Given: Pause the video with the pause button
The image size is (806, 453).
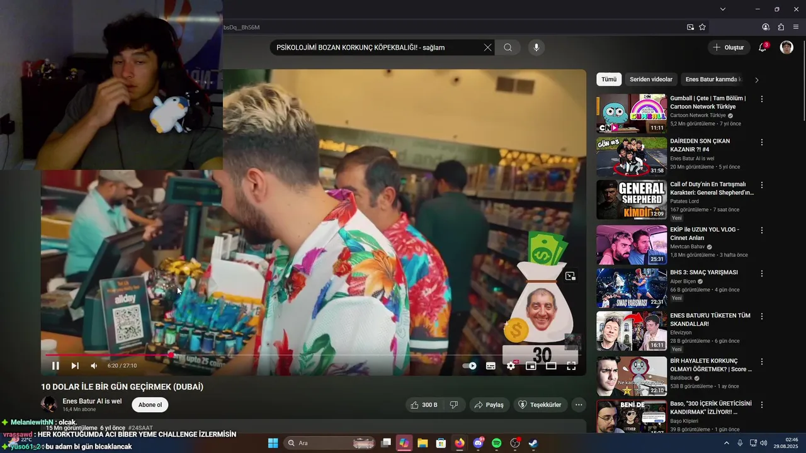Looking at the screenshot, I should point(55,366).
